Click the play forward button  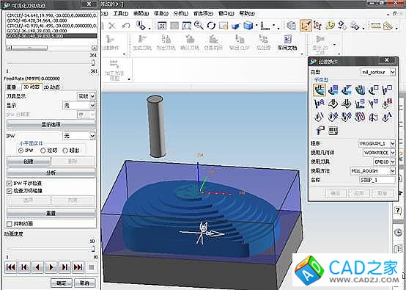(51, 267)
